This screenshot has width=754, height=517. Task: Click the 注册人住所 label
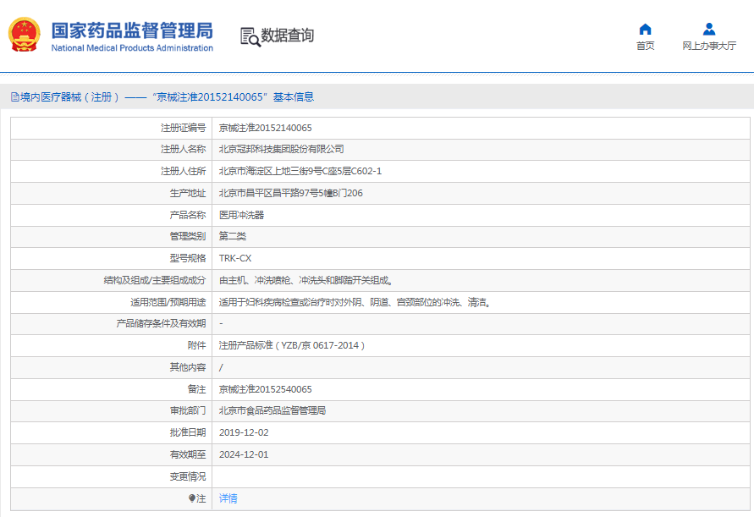tap(183, 171)
